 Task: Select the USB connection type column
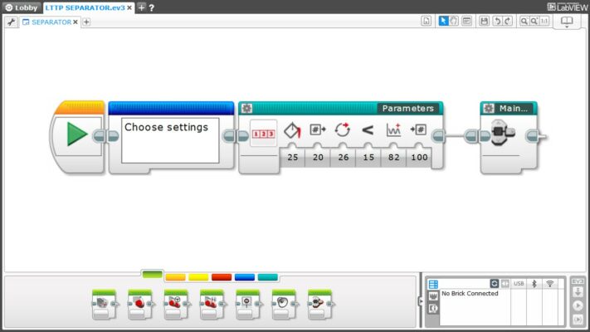[x=519, y=284]
